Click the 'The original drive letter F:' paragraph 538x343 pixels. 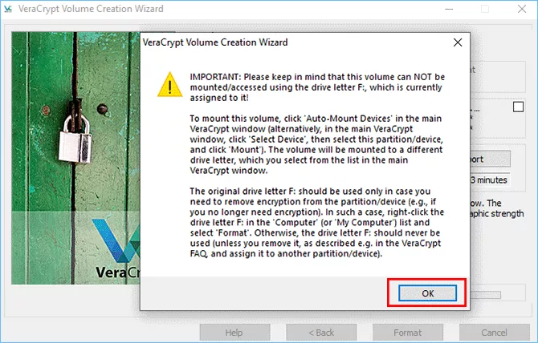coord(317,223)
